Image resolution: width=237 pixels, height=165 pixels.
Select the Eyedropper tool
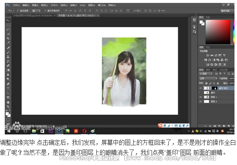pos(8,43)
